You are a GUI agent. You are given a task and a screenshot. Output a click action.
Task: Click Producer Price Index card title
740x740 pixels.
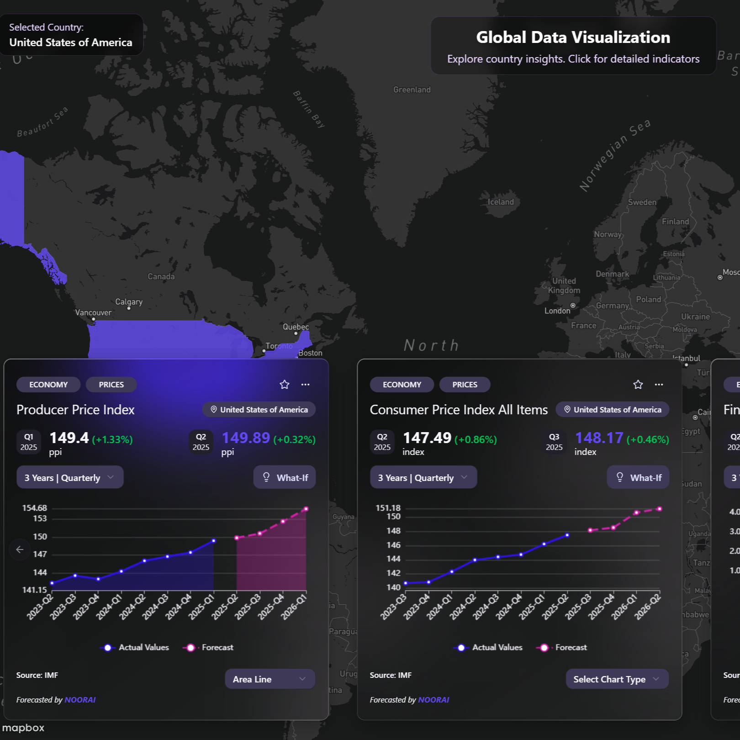click(x=75, y=410)
